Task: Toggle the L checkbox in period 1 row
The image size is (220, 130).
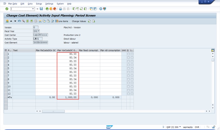Action: tap(132, 54)
